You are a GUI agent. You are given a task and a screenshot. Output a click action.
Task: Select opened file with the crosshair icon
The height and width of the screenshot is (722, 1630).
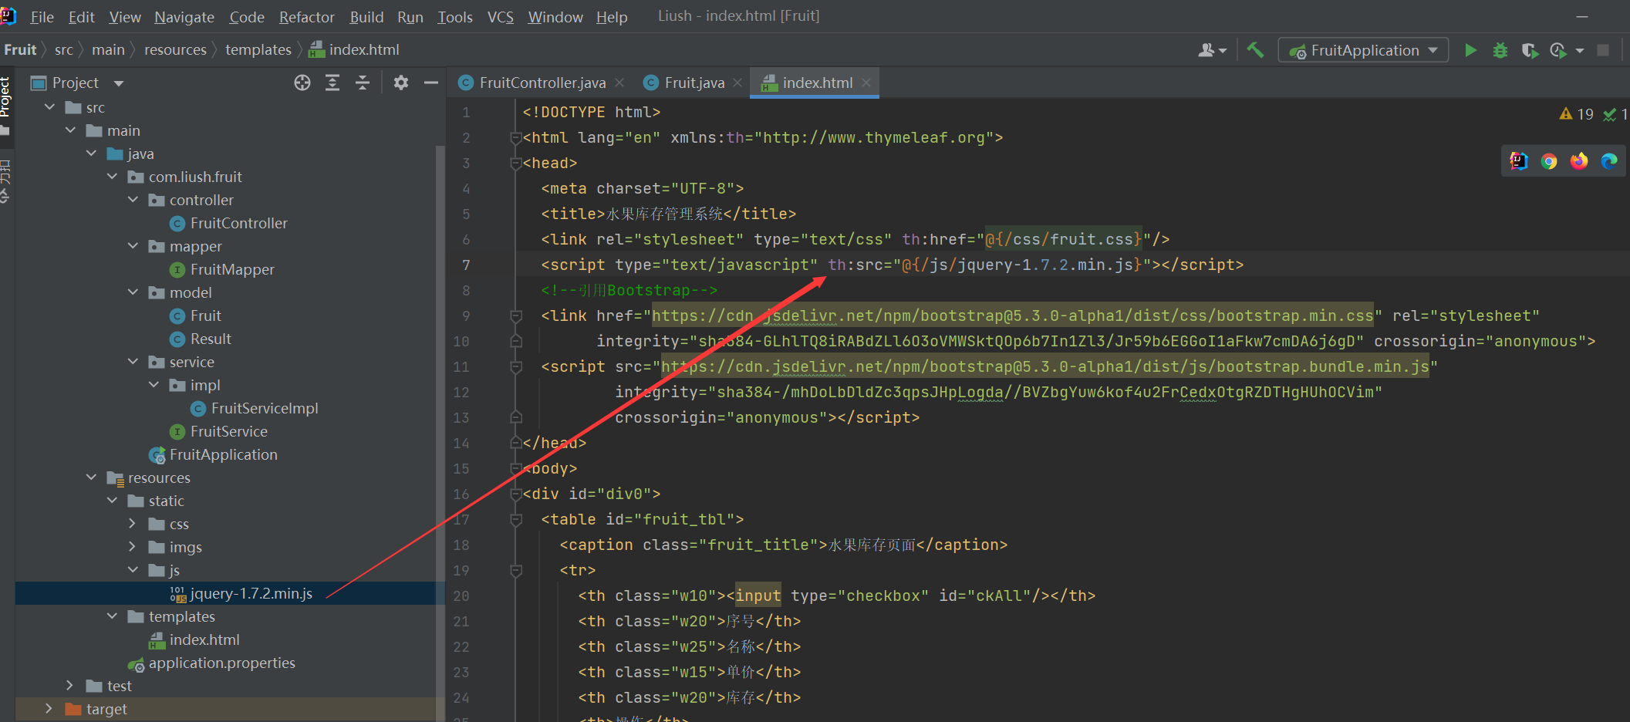click(x=302, y=82)
